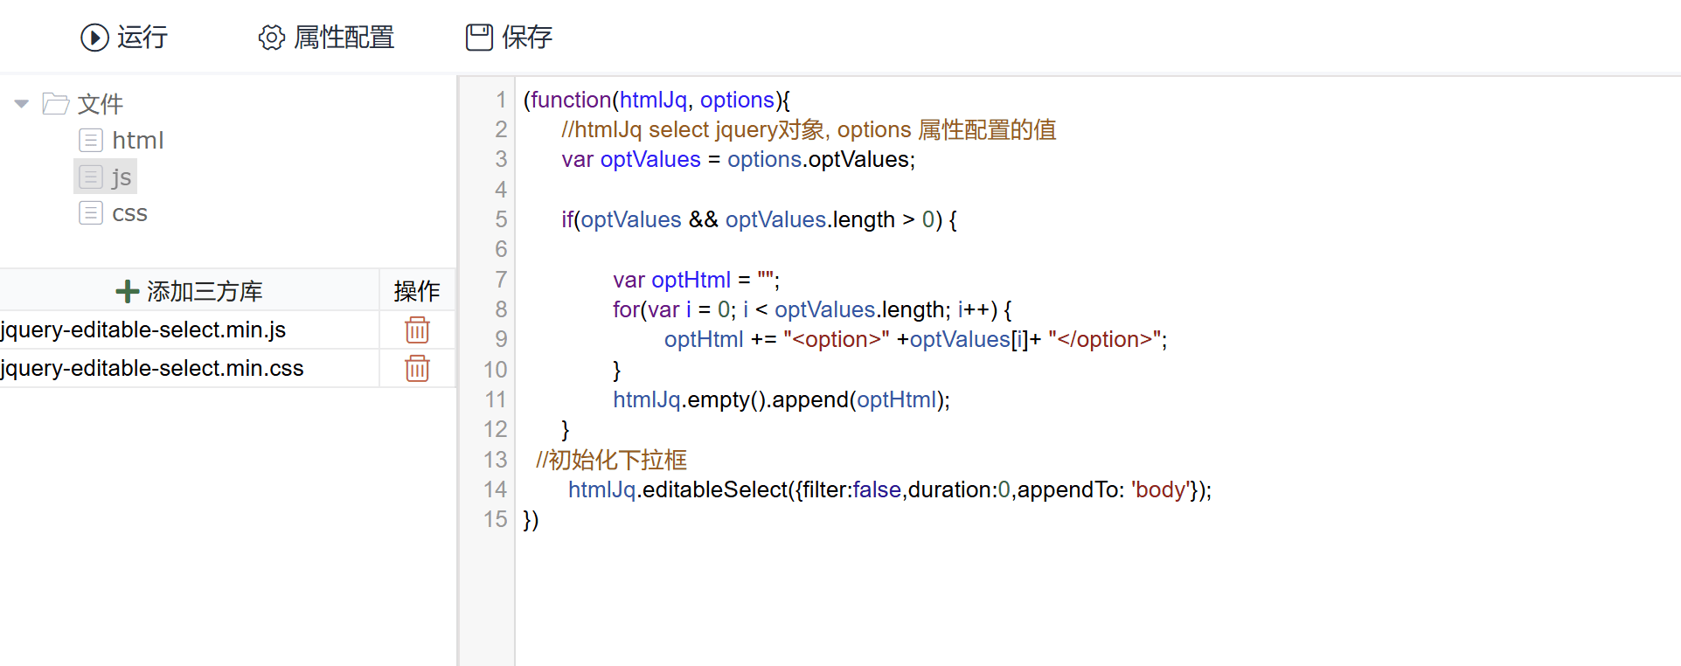Click the 保存 save label
Viewport: 1681px width, 666px height.
527,38
